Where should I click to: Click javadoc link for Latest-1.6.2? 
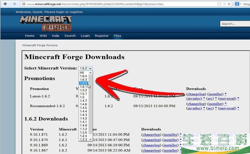tap(194, 99)
